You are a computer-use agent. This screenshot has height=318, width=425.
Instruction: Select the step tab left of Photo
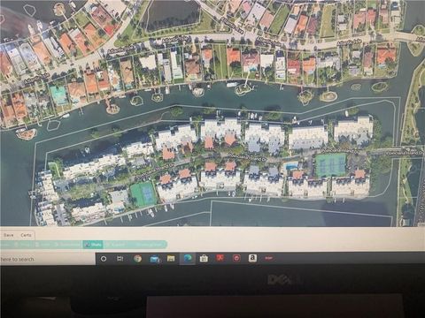[68, 244]
